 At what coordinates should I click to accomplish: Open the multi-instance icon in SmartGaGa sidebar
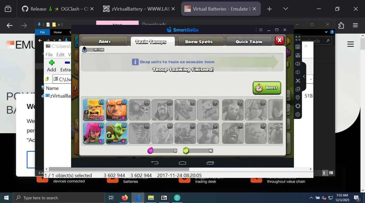(x=298, y=89)
